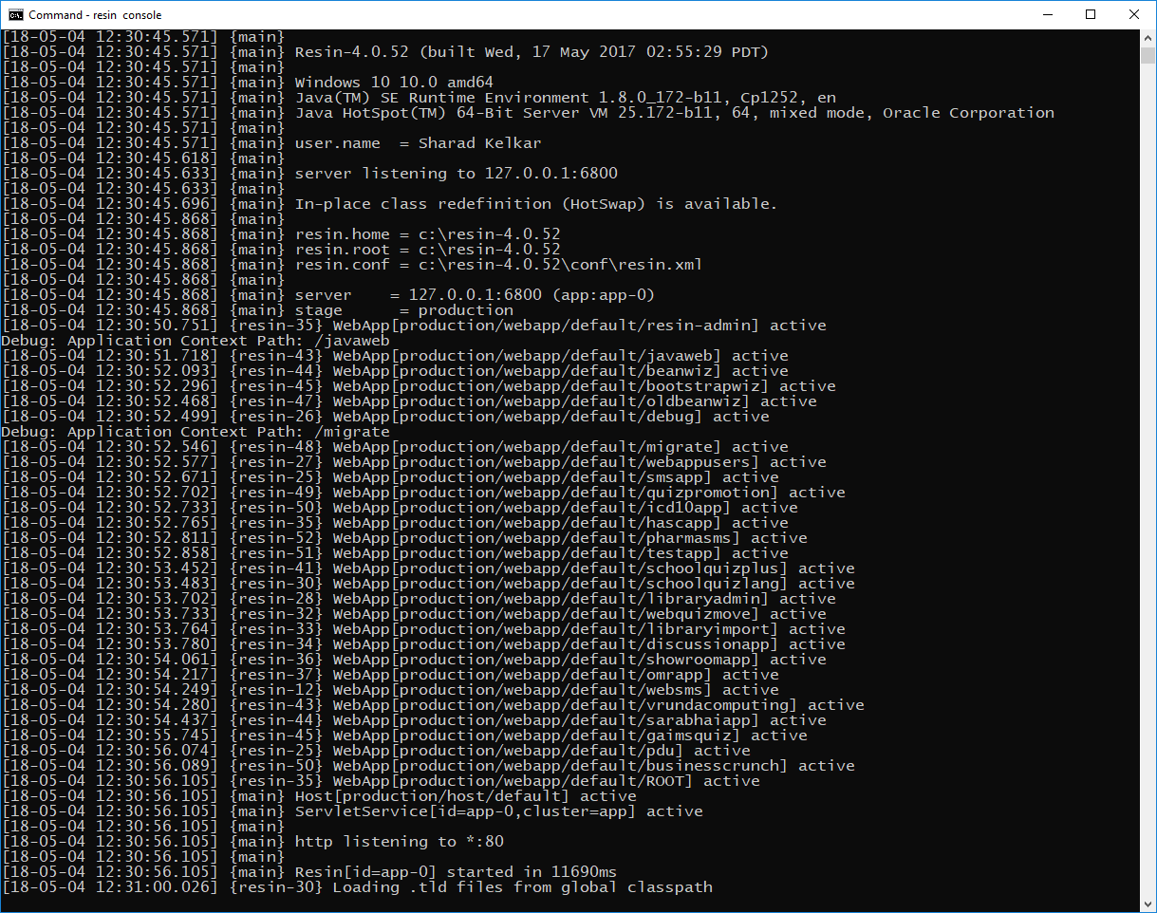The width and height of the screenshot is (1157, 913).
Task: Click the 'stage = production' line
Action: 403,310
